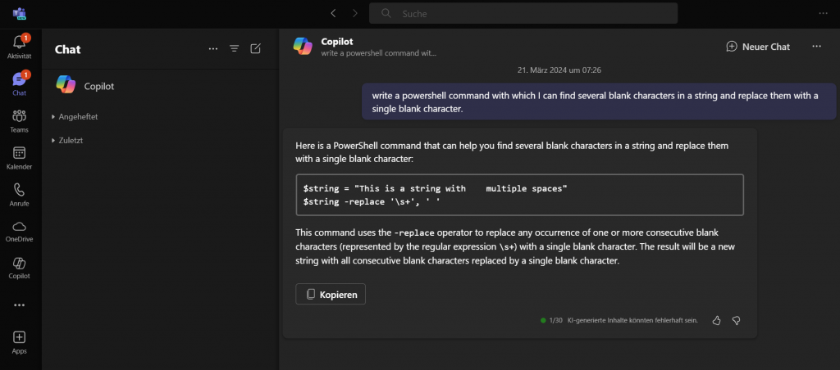The height and width of the screenshot is (370, 840).
Task: Click the new chat compose icon
Action: click(x=255, y=49)
